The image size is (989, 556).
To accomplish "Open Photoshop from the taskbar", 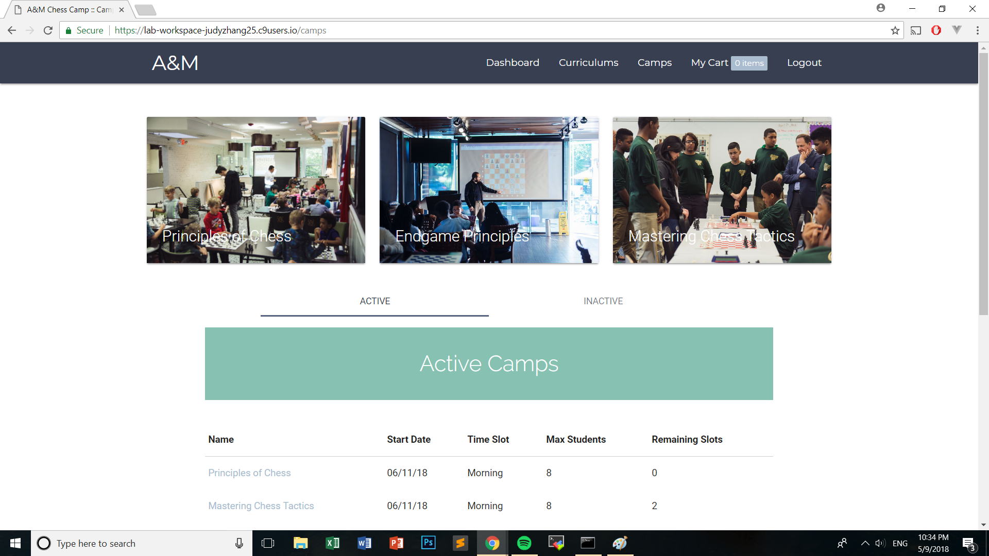I will pyautogui.click(x=428, y=543).
